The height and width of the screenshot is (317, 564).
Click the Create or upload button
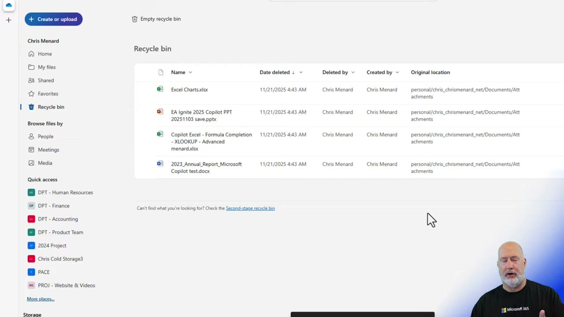53,19
